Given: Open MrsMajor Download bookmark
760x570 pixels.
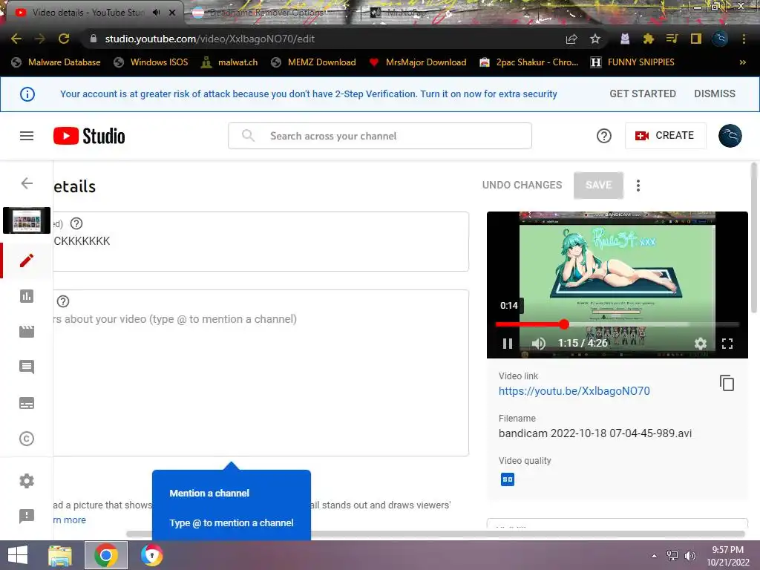Looking at the screenshot, I should (418, 62).
